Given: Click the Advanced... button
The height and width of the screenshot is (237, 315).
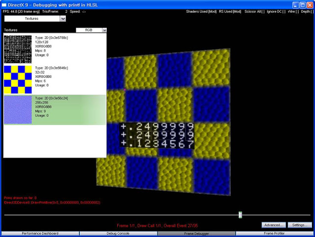Looking at the screenshot, I should tap(273, 225).
